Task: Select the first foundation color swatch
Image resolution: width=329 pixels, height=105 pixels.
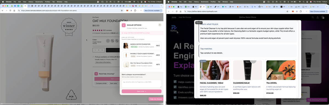Action: click(x=108, y=41)
